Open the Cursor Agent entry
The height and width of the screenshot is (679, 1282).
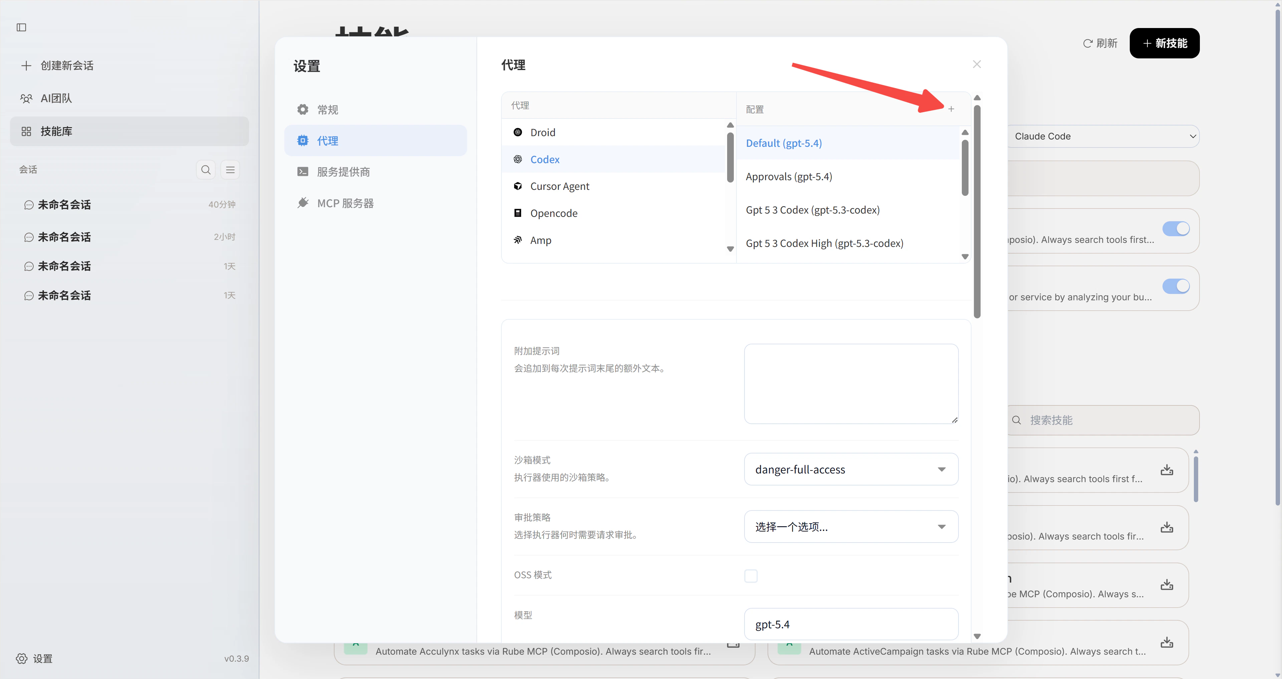(x=560, y=186)
